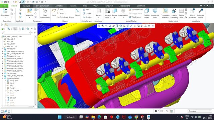Click the model tree vertical scrollbar
214x120 pixels.
coord(36,70)
